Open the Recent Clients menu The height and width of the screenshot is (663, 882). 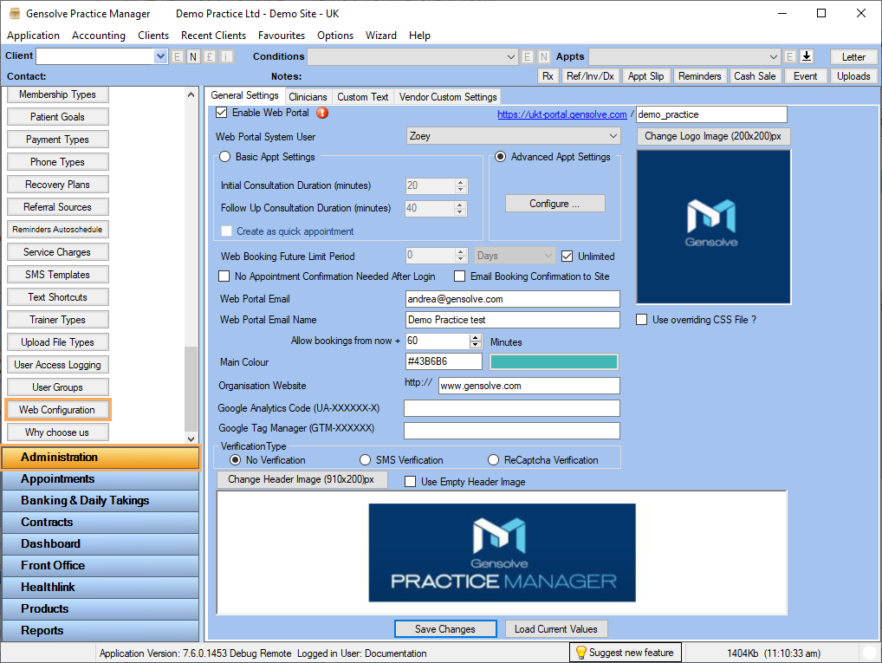(x=214, y=36)
